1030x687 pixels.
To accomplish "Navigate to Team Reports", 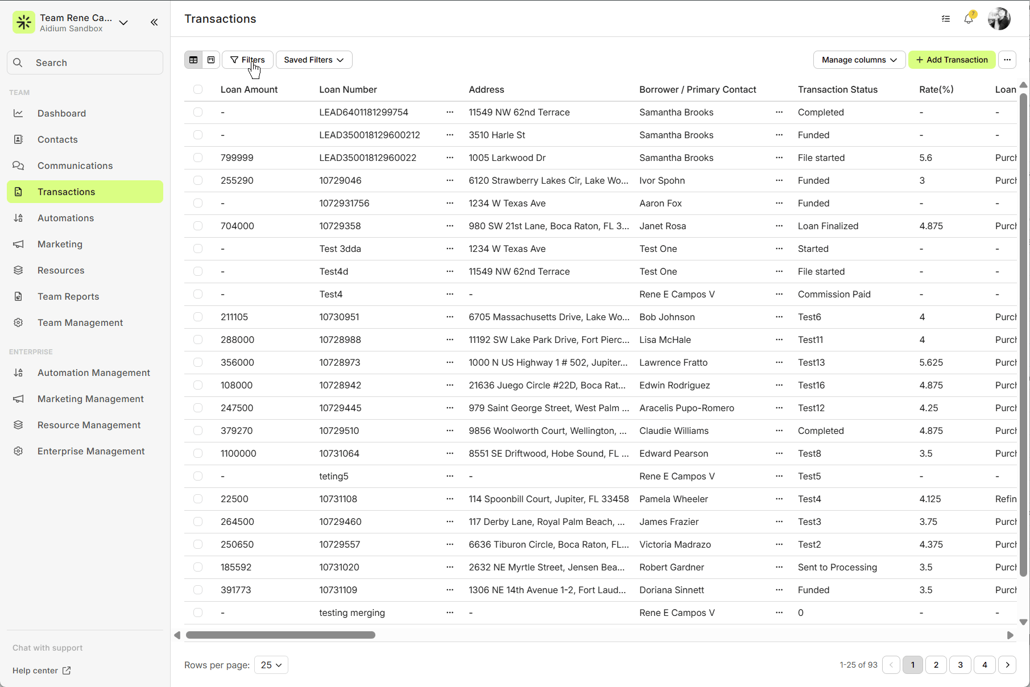I will click(68, 296).
